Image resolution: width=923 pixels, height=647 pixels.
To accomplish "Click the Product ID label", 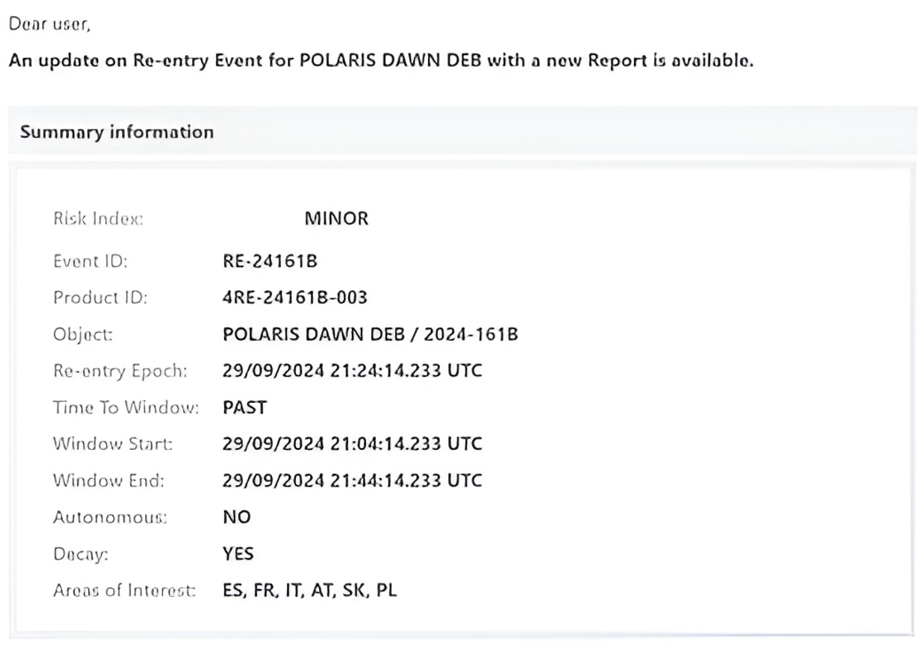I will click(x=100, y=297).
